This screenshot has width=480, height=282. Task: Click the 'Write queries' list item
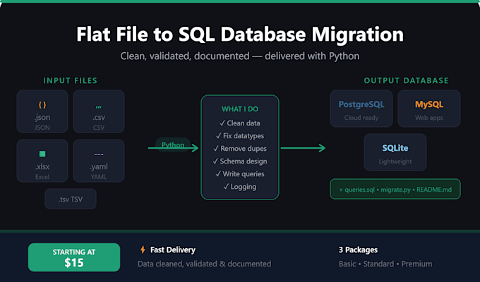tap(240, 173)
